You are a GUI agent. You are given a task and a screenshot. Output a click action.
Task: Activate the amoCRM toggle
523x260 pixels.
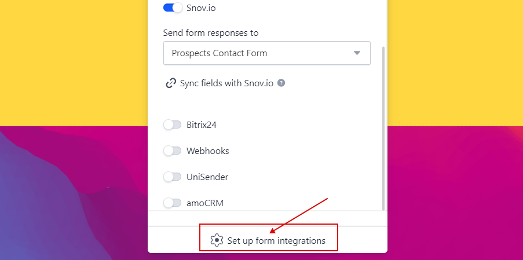173,203
